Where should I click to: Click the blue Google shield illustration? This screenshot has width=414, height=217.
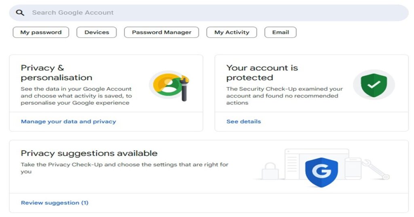321,172
